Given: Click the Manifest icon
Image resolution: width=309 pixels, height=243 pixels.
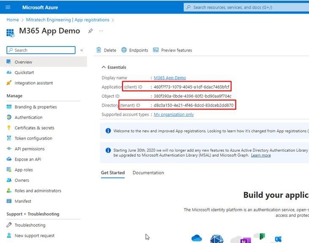Looking at the screenshot, I should coord(9,201).
